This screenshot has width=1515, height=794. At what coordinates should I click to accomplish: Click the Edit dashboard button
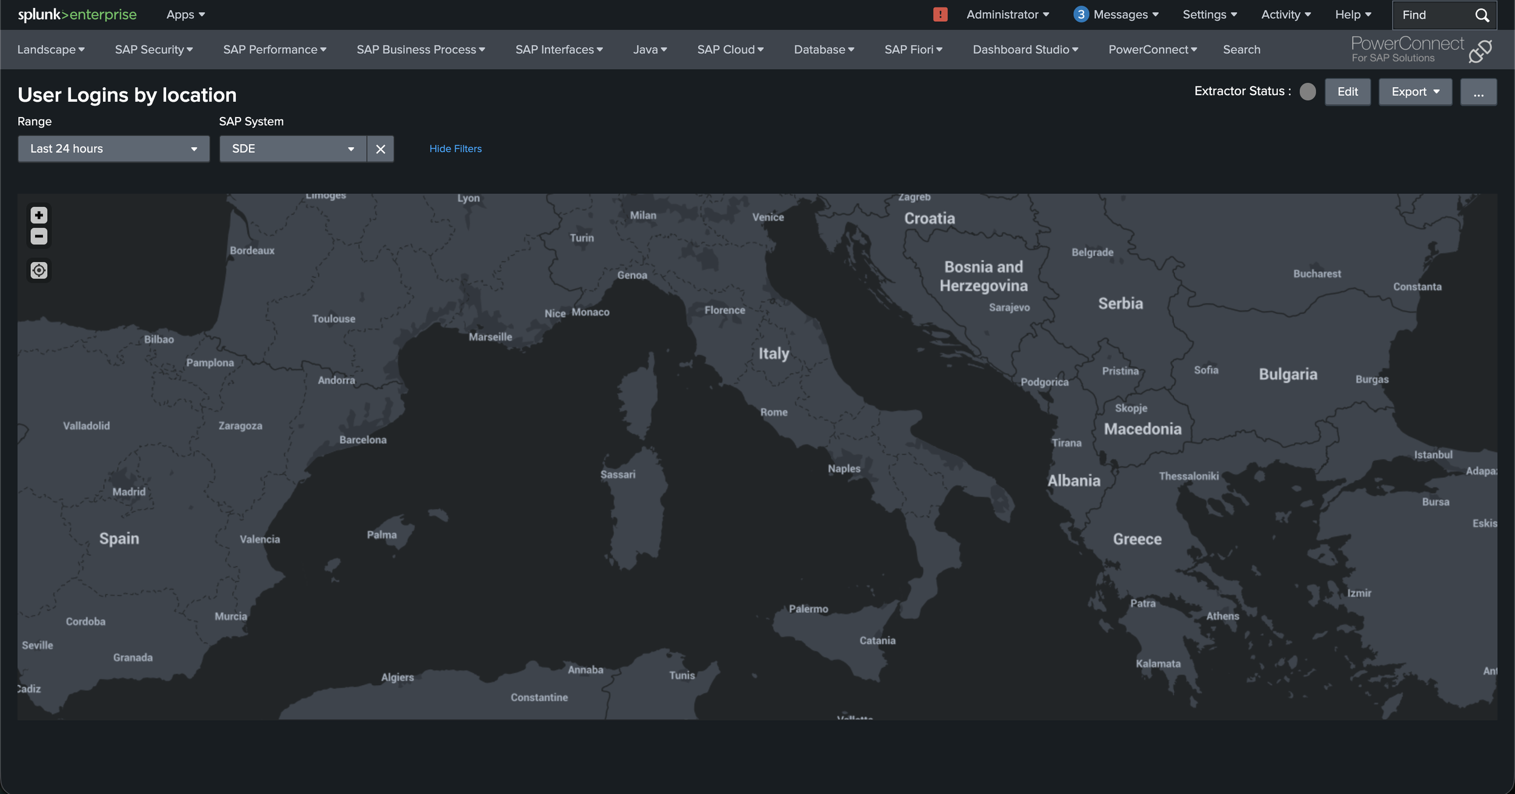[1347, 92]
